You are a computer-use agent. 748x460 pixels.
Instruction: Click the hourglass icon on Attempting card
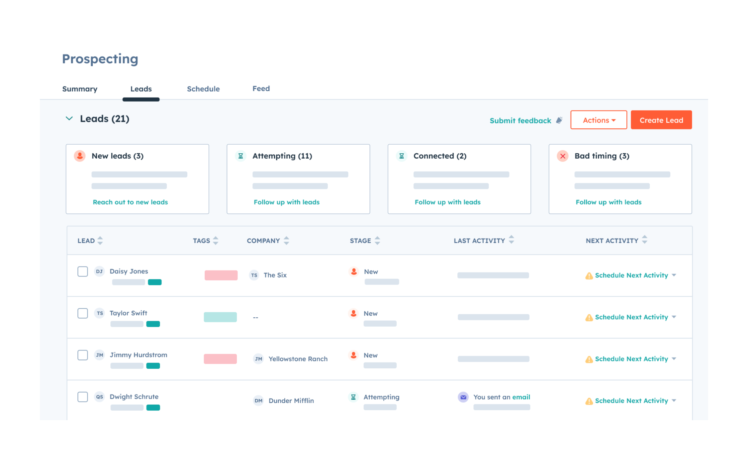click(240, 156)
